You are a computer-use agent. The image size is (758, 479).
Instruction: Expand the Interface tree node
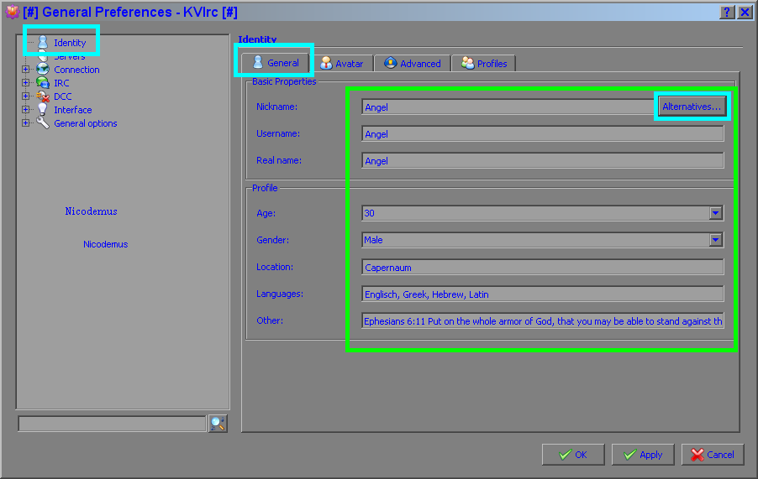[25, 110]
